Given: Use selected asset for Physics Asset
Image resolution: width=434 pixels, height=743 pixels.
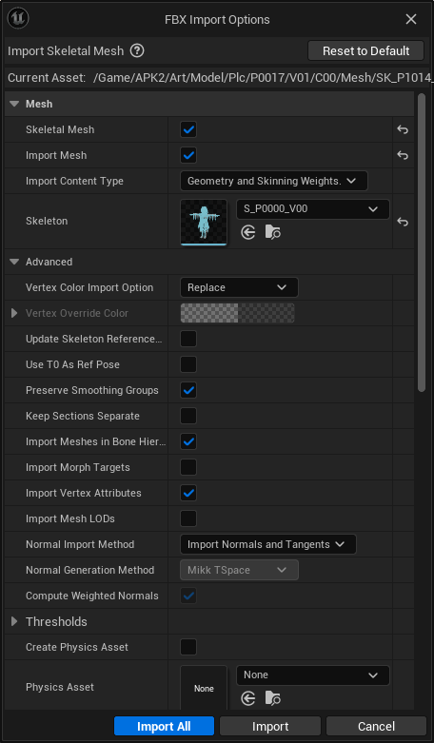Looking at the screenshot, I should pyautogui.click(x=248, y=698).
